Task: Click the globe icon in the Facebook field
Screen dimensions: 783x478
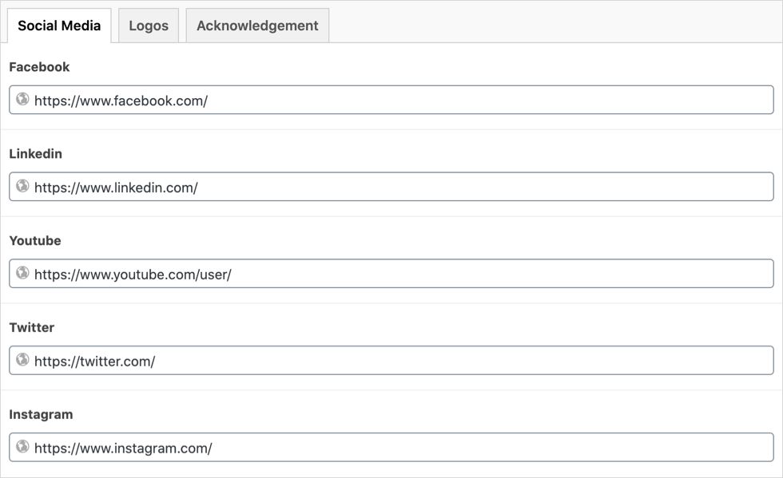Action: (x=22, y=99)
